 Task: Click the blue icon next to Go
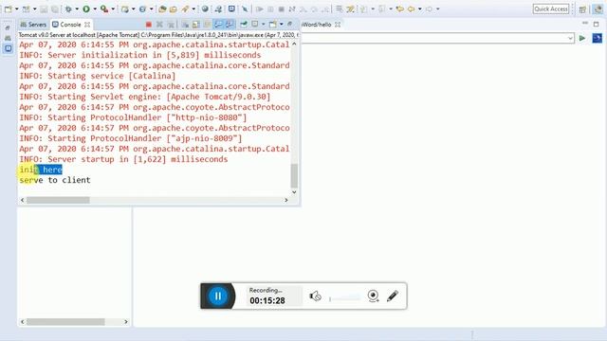tap(597, 38)
